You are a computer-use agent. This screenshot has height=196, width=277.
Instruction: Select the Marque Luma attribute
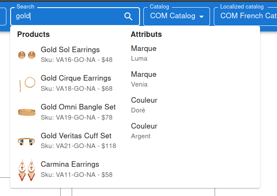click(144, 53)
